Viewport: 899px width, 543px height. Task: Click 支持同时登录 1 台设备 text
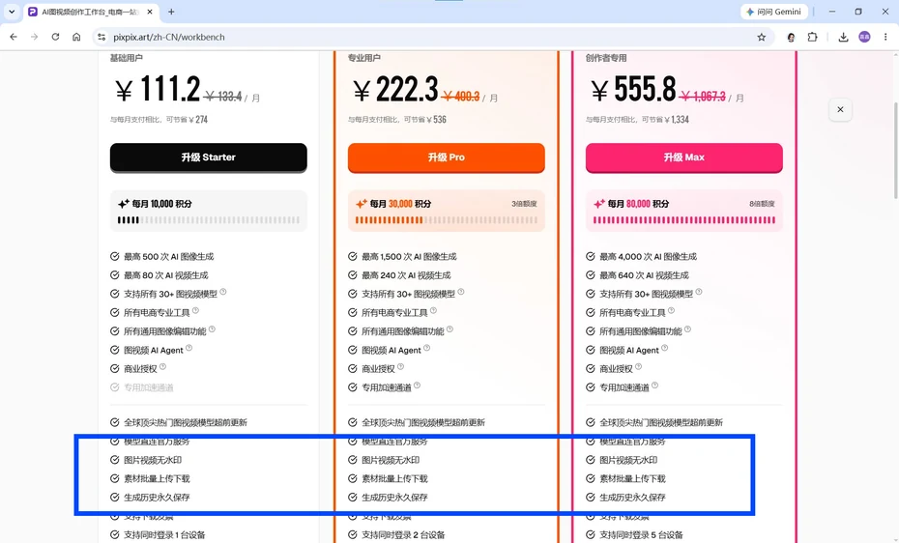point(164,535)
